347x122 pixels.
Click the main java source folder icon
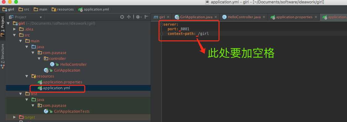(x=34, y=47)
